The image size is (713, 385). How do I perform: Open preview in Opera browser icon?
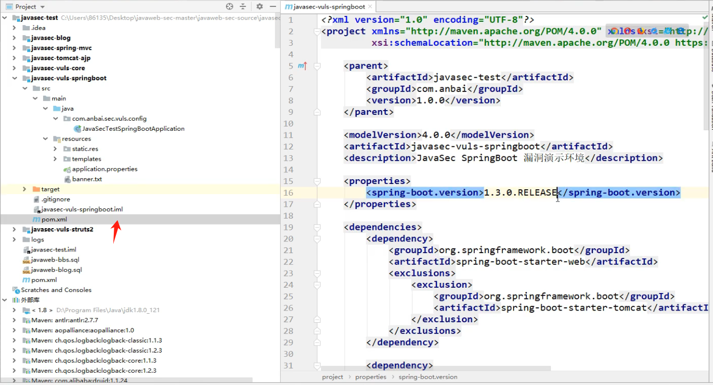click(x=627, y=31)
